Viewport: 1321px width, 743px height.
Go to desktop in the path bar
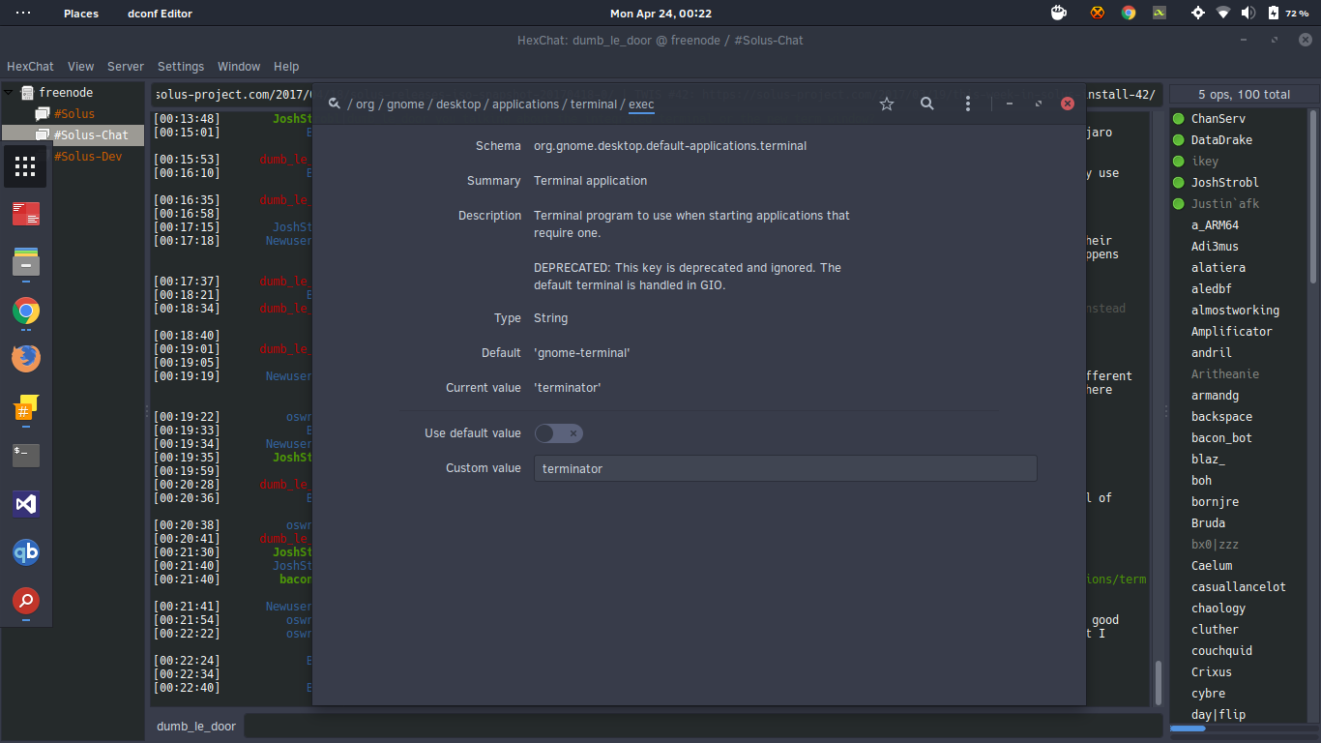pos(458,104)
